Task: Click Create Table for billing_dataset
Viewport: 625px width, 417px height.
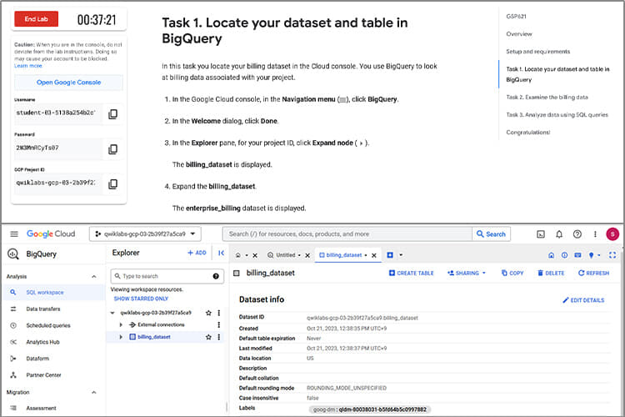Action: tap(411, 273)
